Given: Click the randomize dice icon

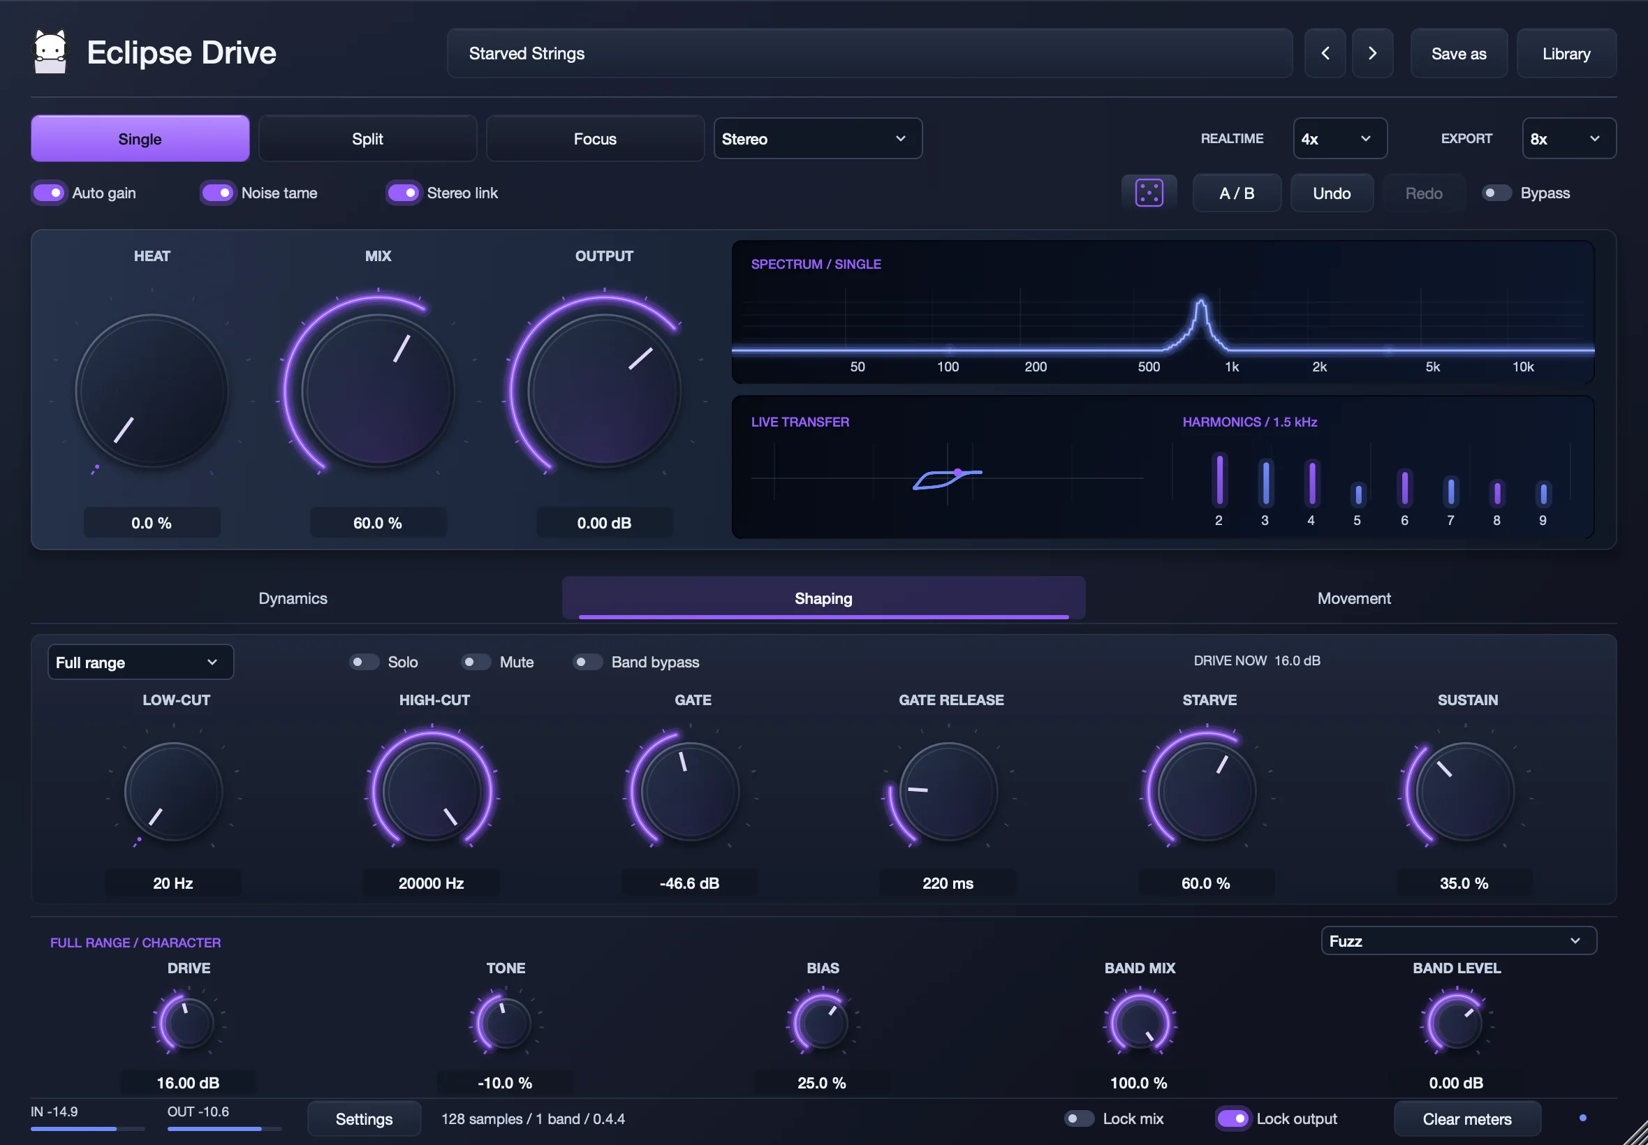Looking at the screenshot, I should click(x=1149, y=193).
